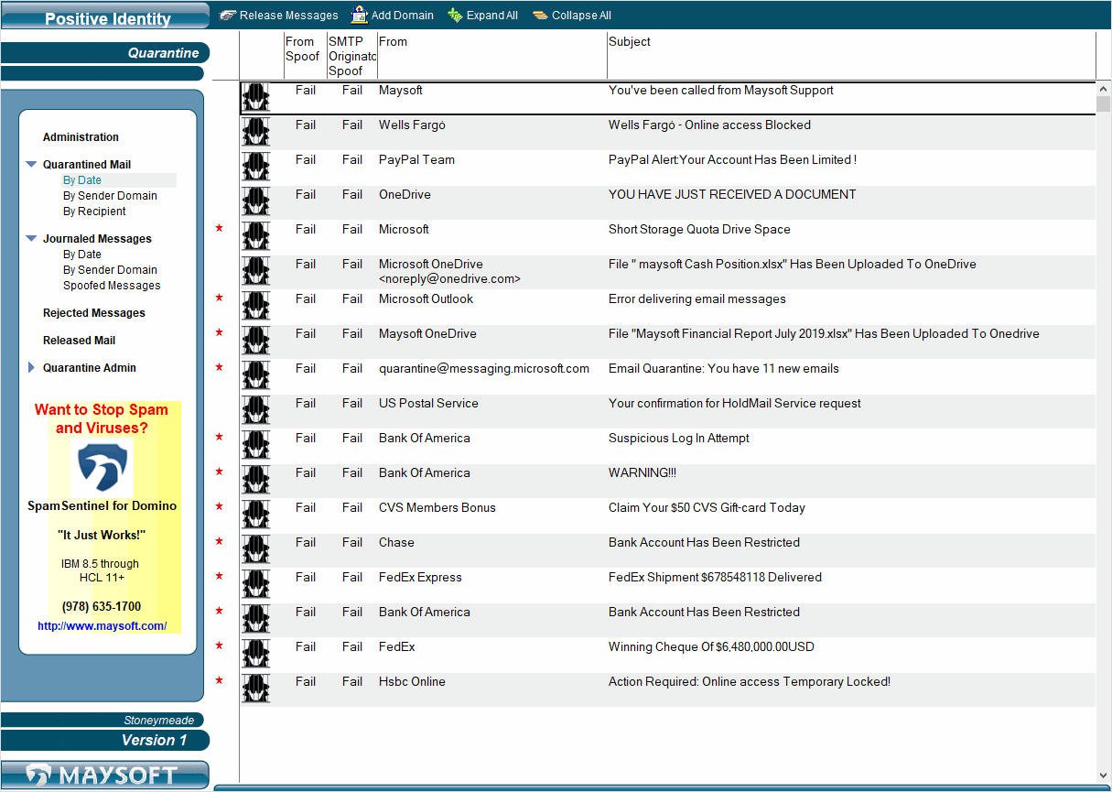Select By Date under Journaled Messages
1112x792 pixels.
tap(82, 255)
